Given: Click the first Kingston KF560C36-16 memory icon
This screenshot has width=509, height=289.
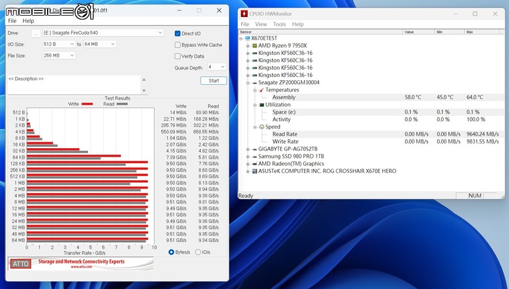Looking at the screenshot, I should click(254, 53).
